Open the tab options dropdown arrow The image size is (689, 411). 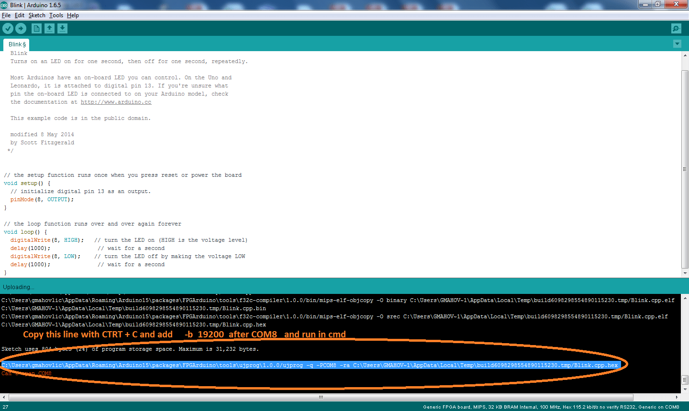coord(677,44)
